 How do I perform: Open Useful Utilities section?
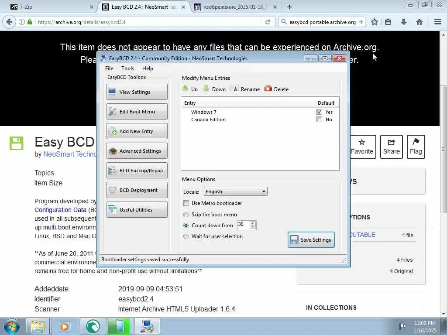tap(137, 210)
